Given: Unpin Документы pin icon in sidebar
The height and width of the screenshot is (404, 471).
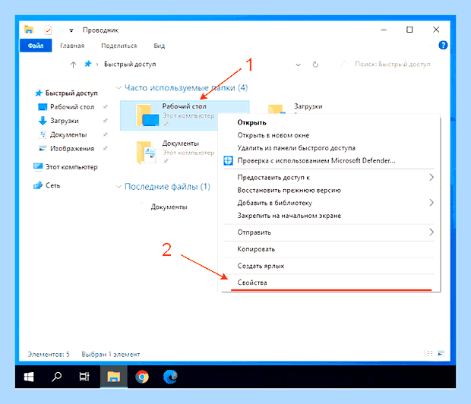Looking at the screenshot, I should click(105, 134).
